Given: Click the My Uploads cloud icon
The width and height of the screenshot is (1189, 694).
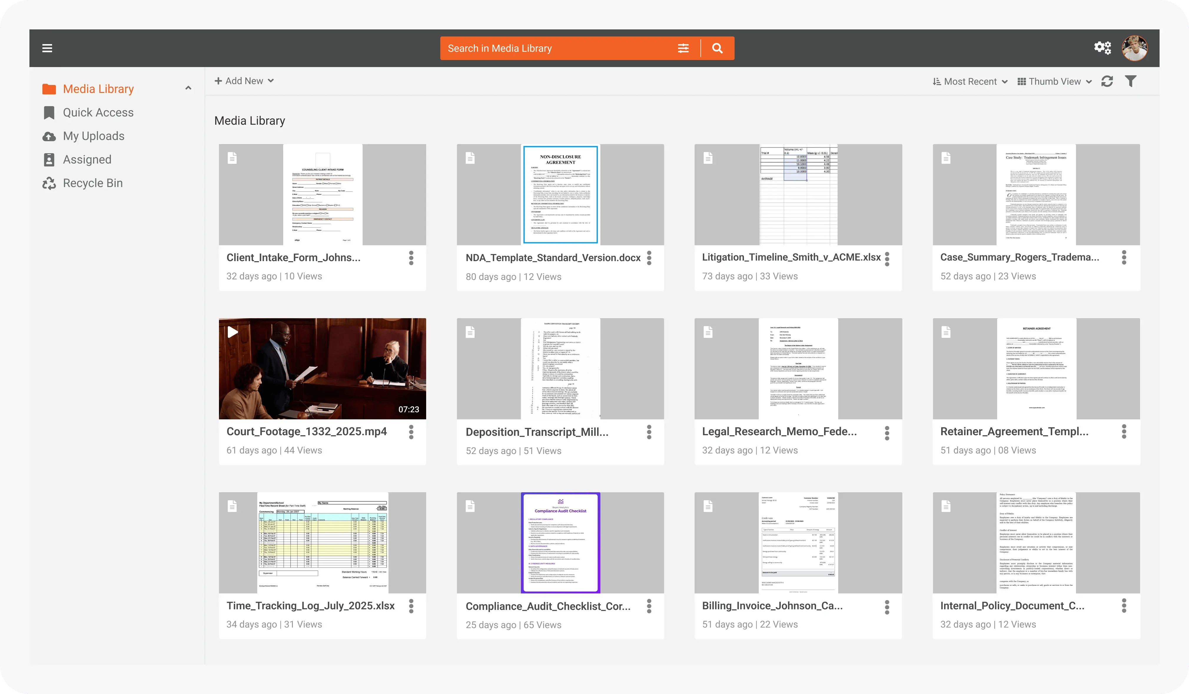Looking at the screenshot, I should [49, 136].
